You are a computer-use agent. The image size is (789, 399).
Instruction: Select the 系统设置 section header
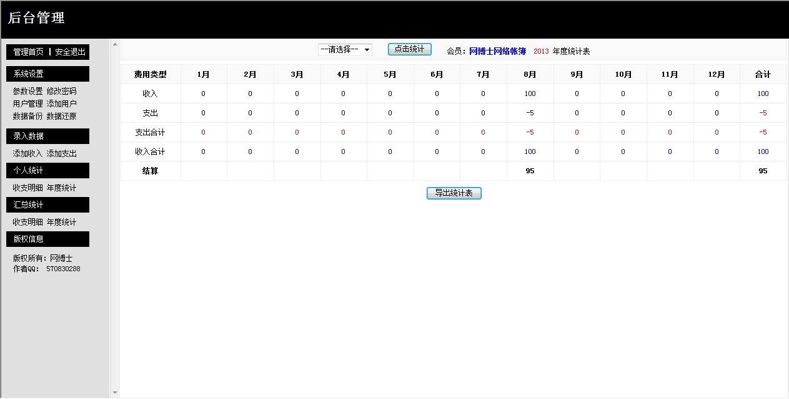pyautogui.click(x=47, y=74)
